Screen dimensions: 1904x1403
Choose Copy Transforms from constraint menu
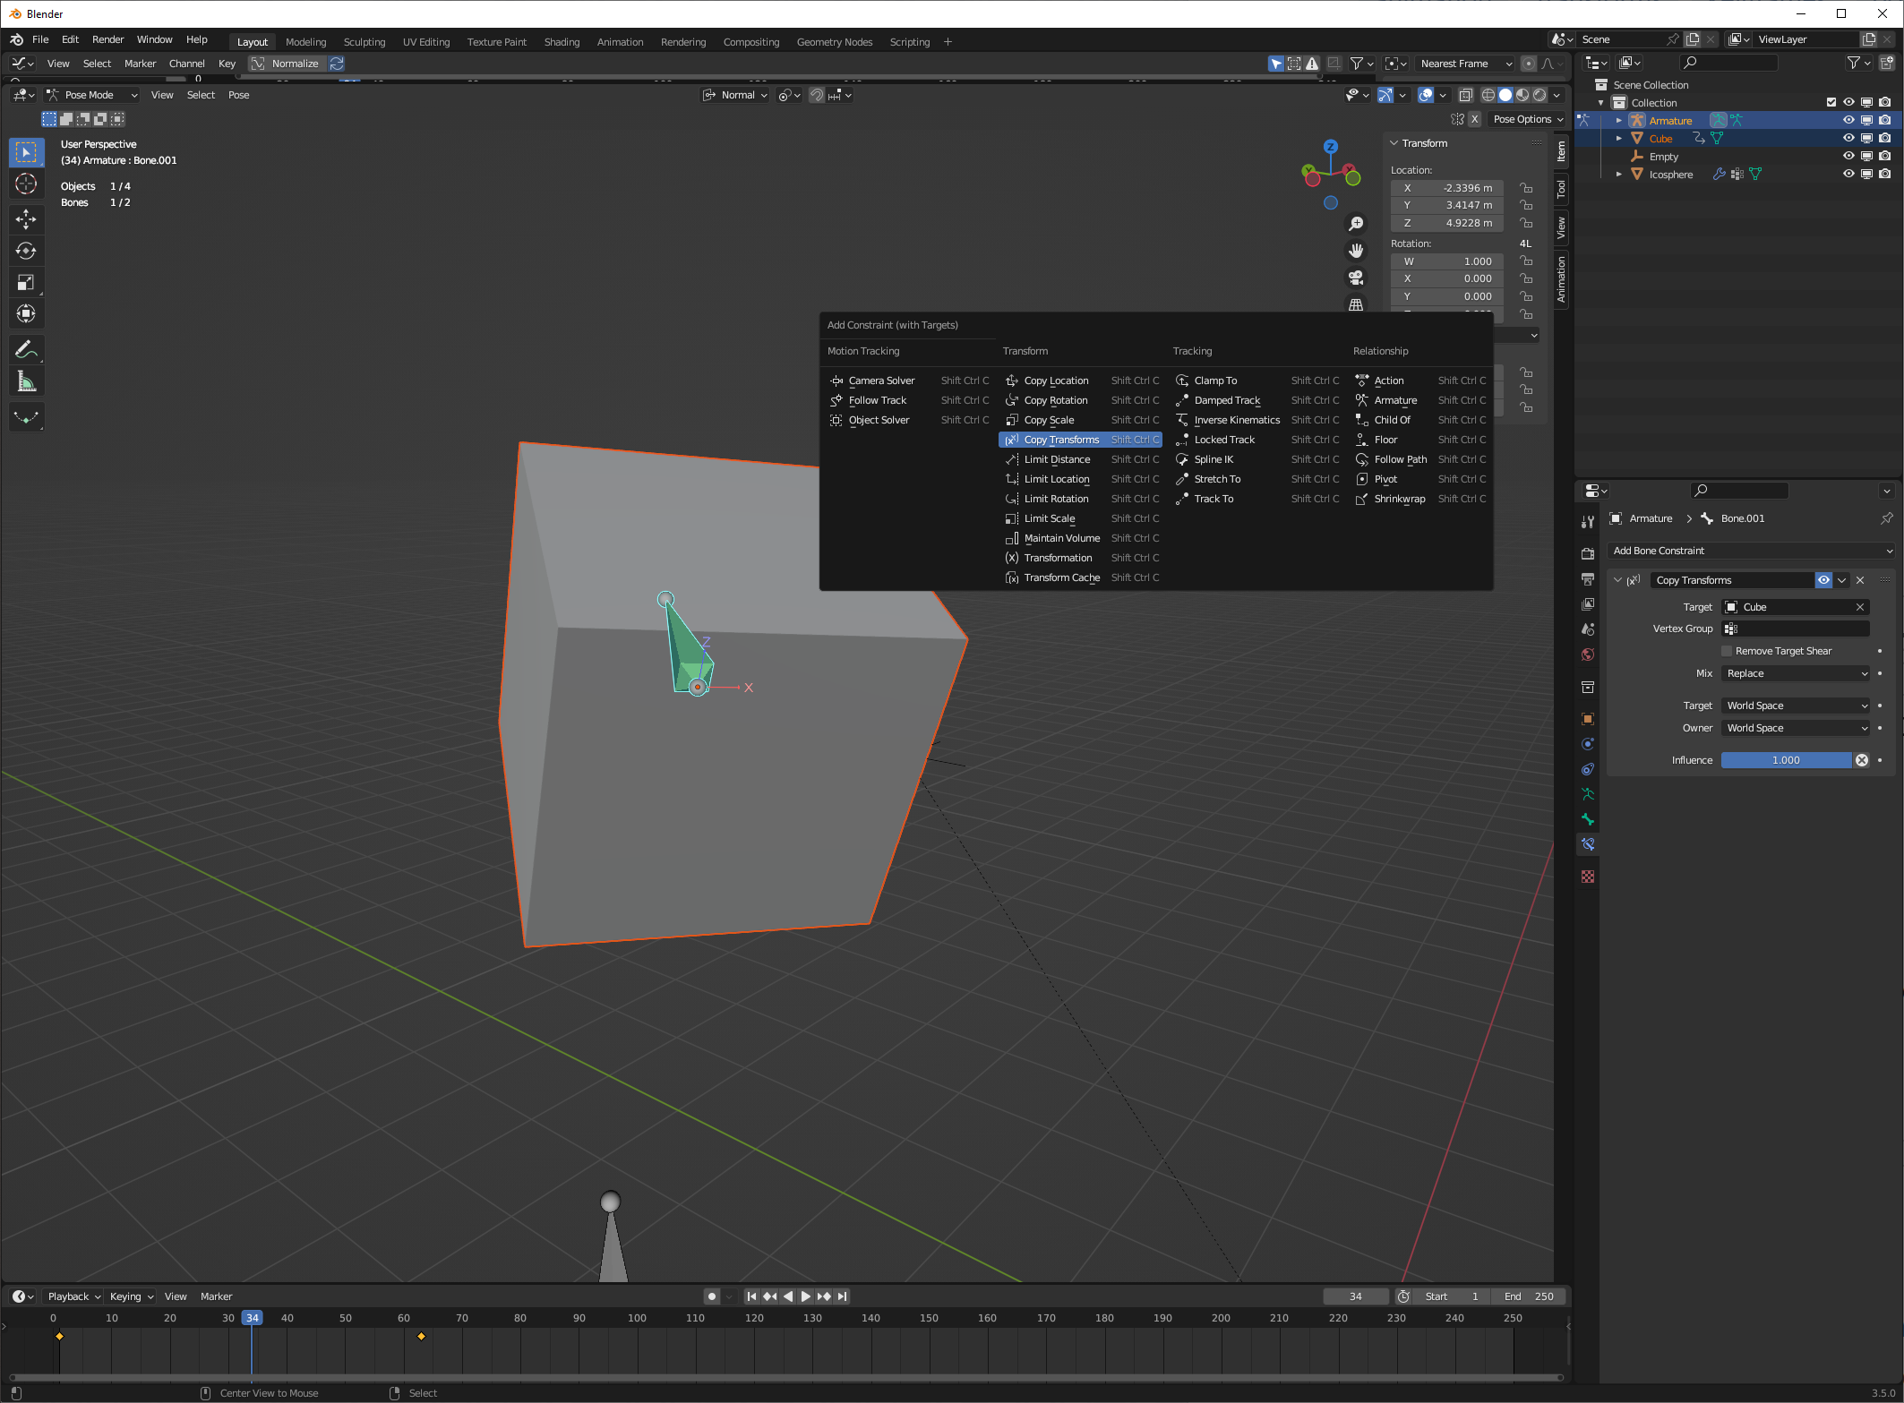tap(1080, 440)
